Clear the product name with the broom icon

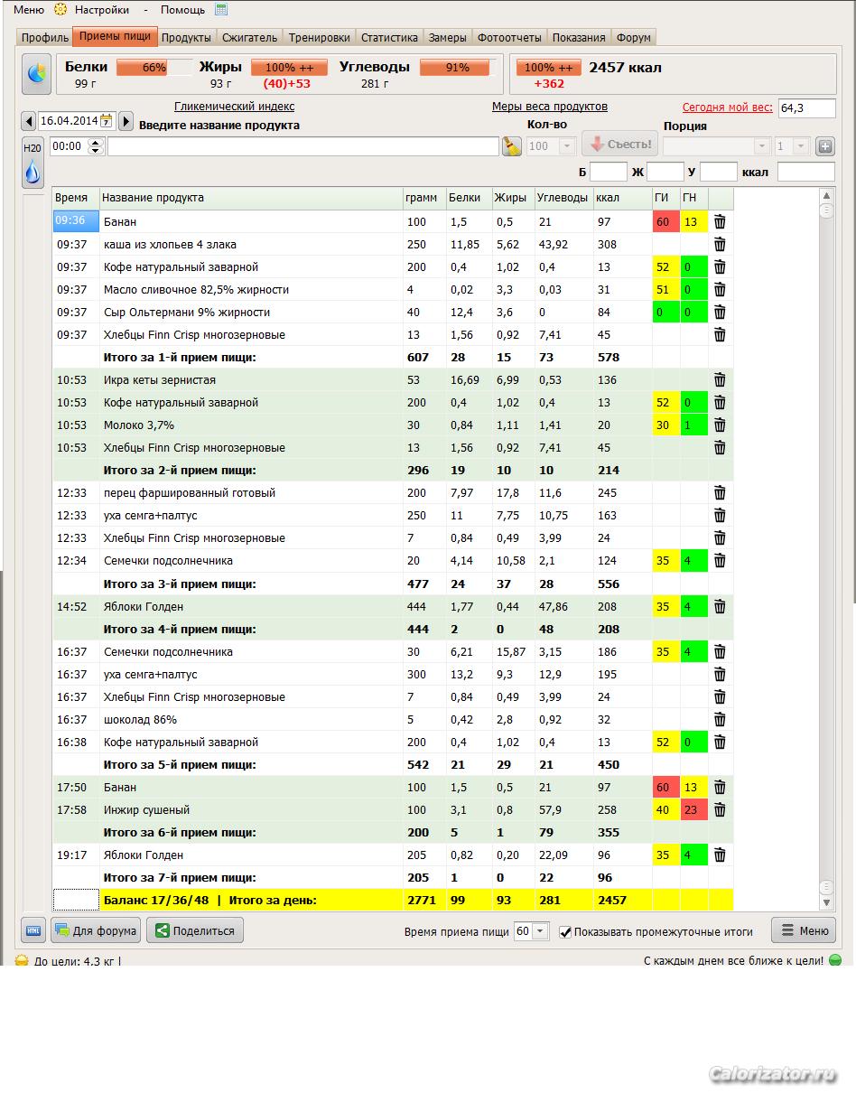512,146
